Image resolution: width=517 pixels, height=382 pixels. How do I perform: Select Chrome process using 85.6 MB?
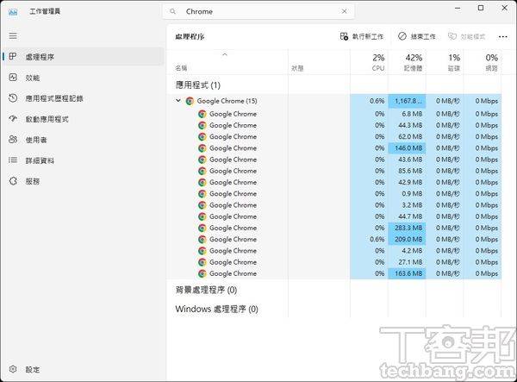click(333, 171)
